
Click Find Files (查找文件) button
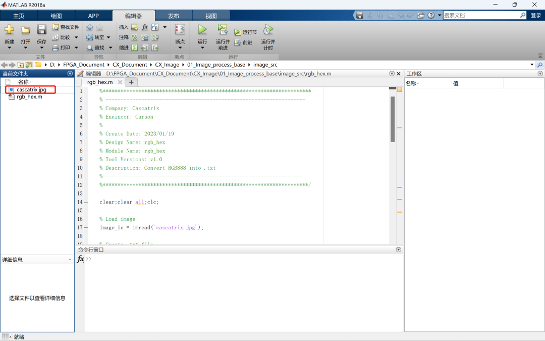[66, 27]
